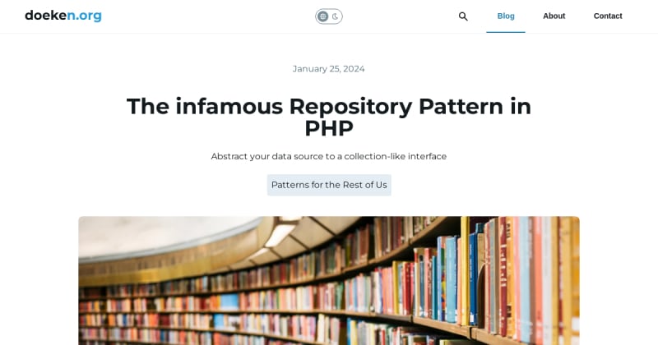Viewport: 658px width, 345px height.
Task: Click the moon icon for dark mode
Action: 336,16
